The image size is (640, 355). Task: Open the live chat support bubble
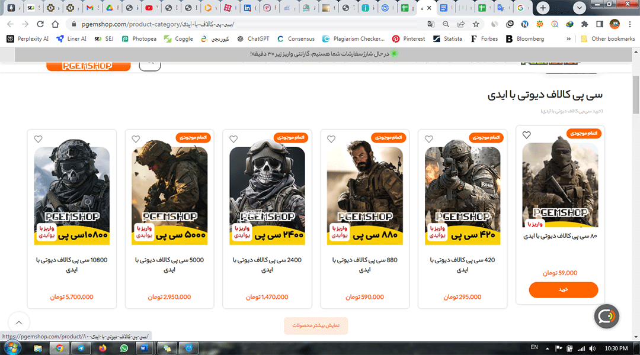pyautogui.click(x=606, y=317)
